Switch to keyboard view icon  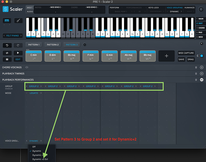pos(7,20)
